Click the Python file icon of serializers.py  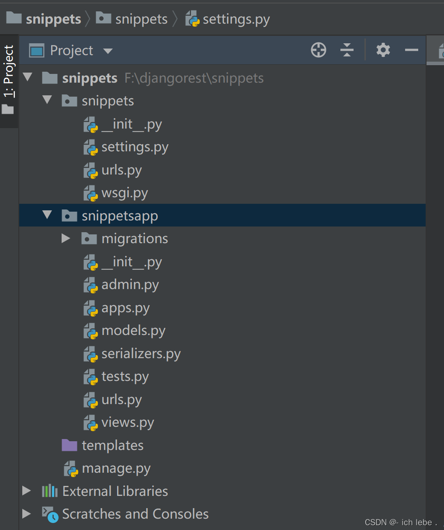(x=90, y=354)
